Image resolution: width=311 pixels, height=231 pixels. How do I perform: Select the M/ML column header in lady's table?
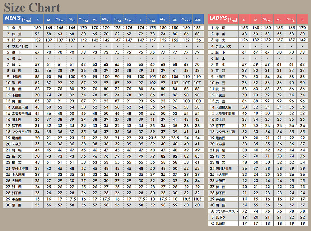pos(267,20)
